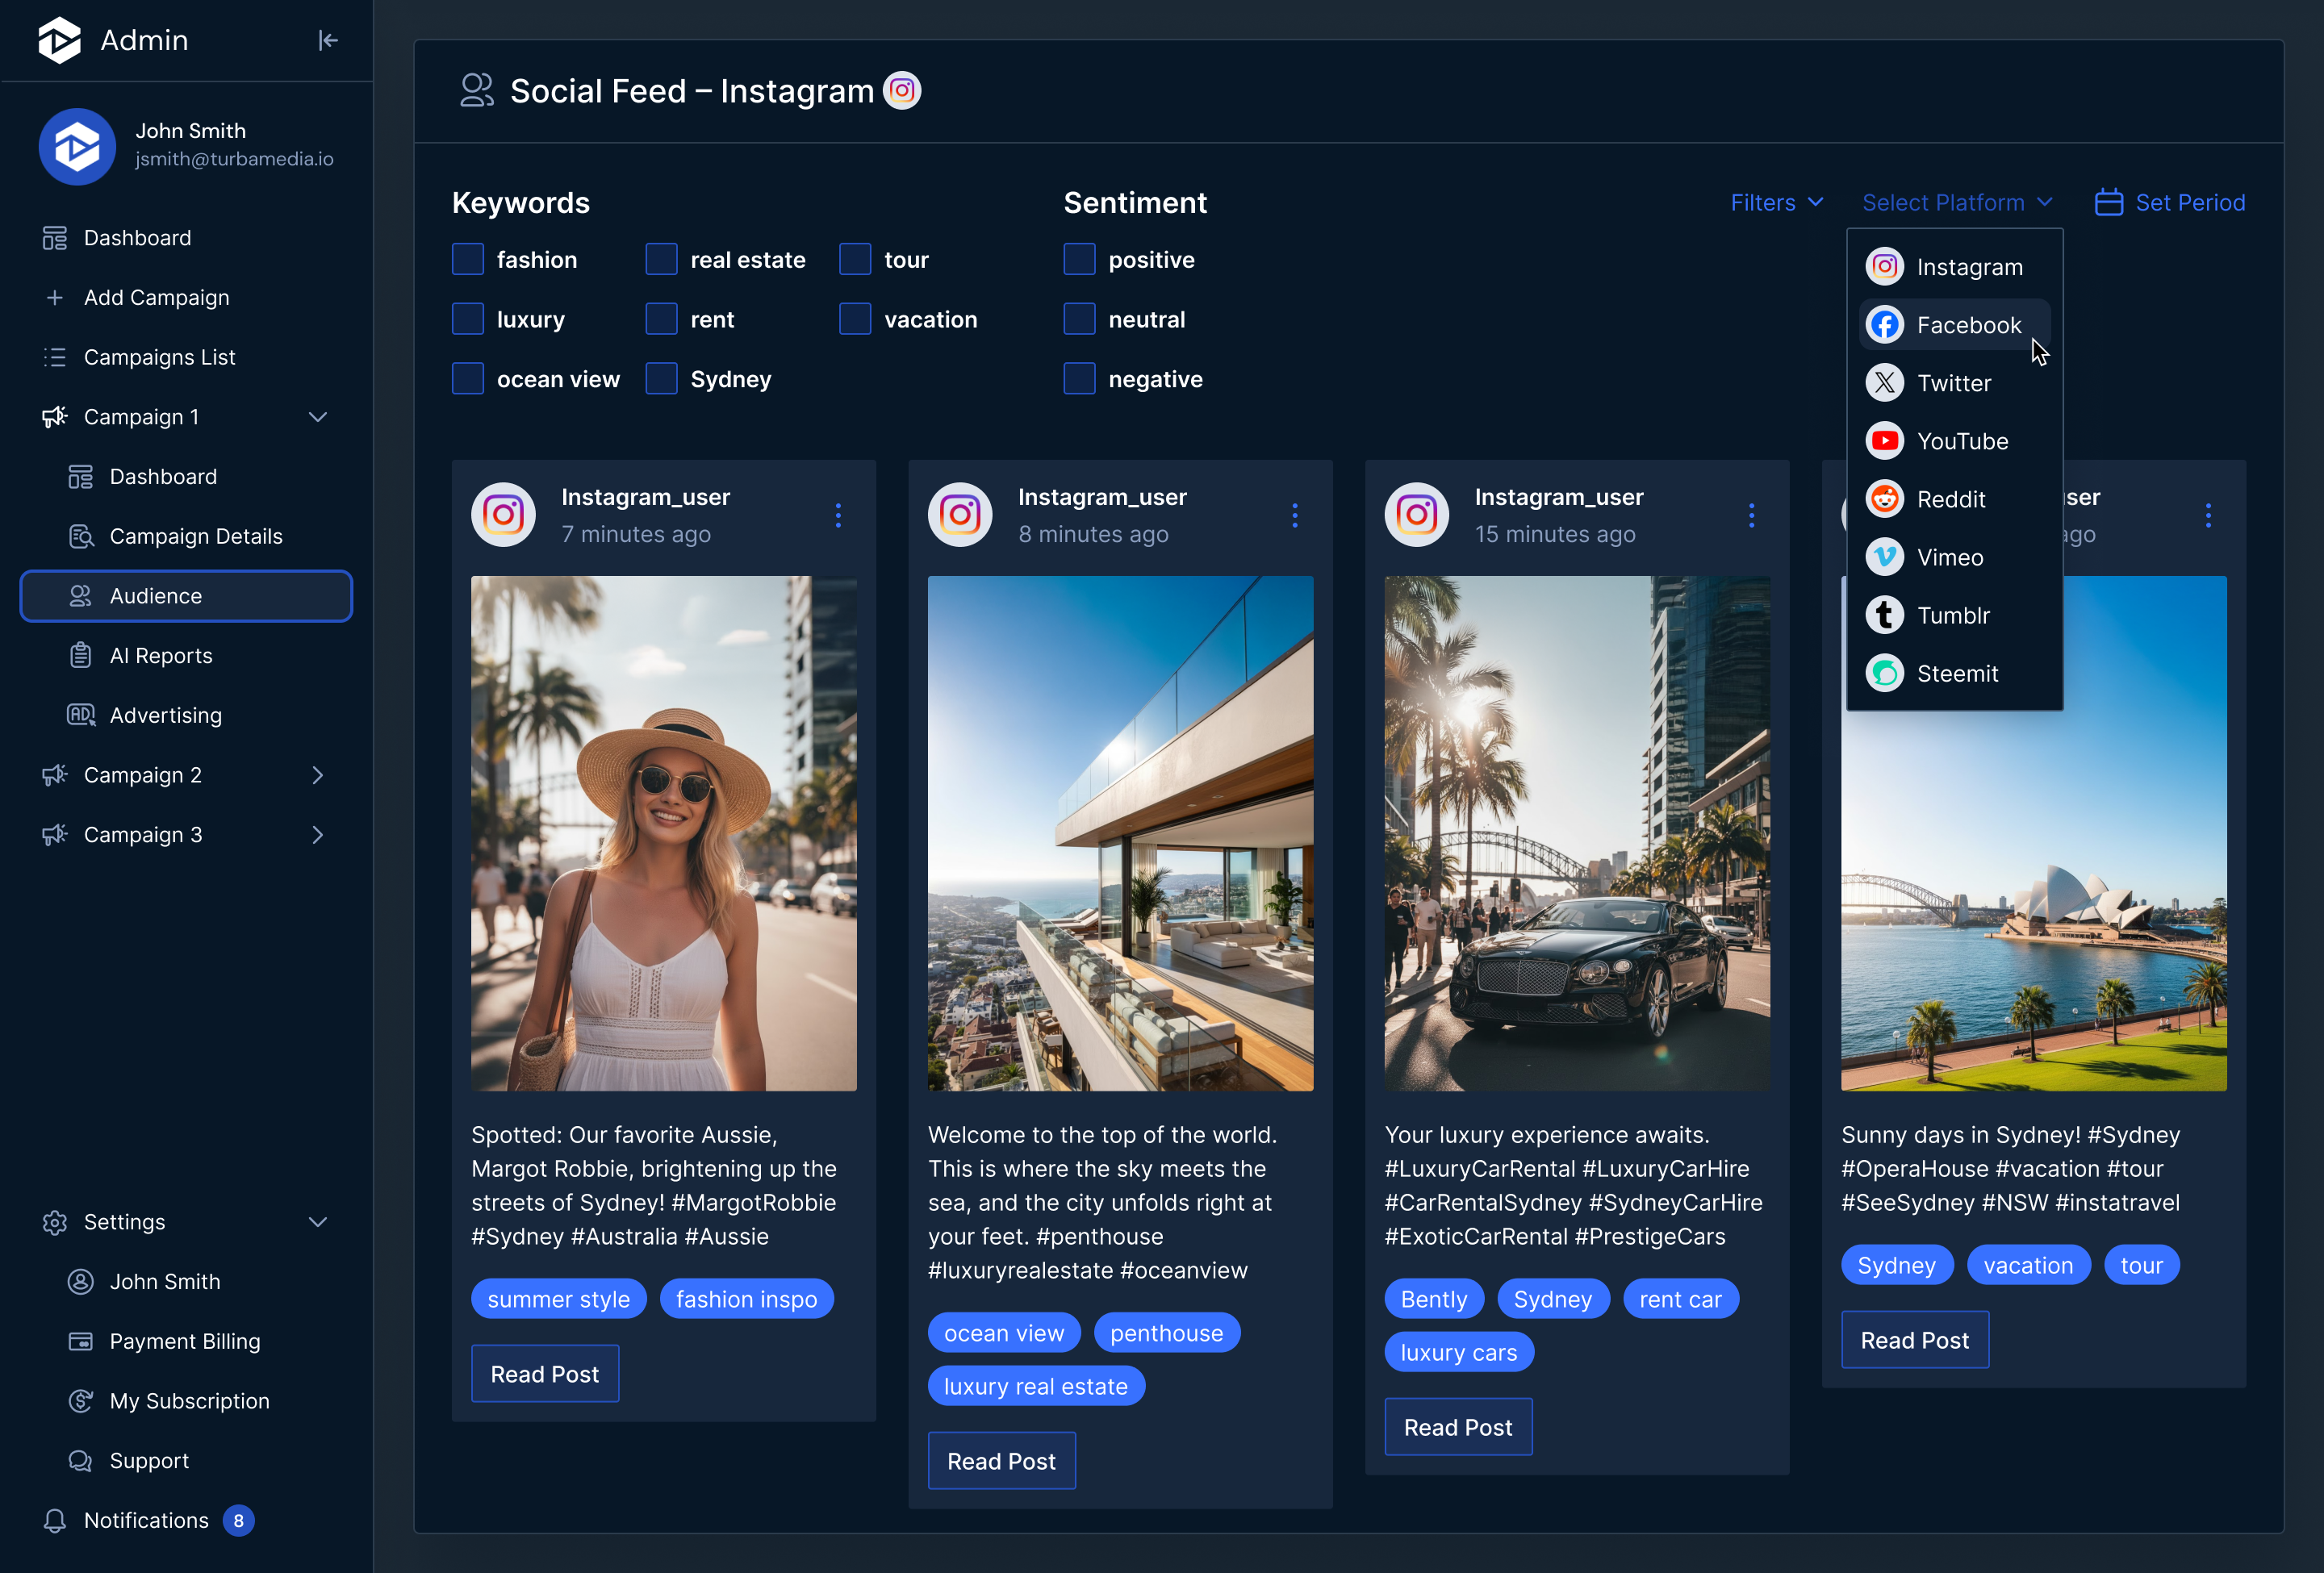The height and width of the screenshot is (1573, 2324).
Task: Choose Vimeo from the platform menu
Action: tap(1949, 557)
